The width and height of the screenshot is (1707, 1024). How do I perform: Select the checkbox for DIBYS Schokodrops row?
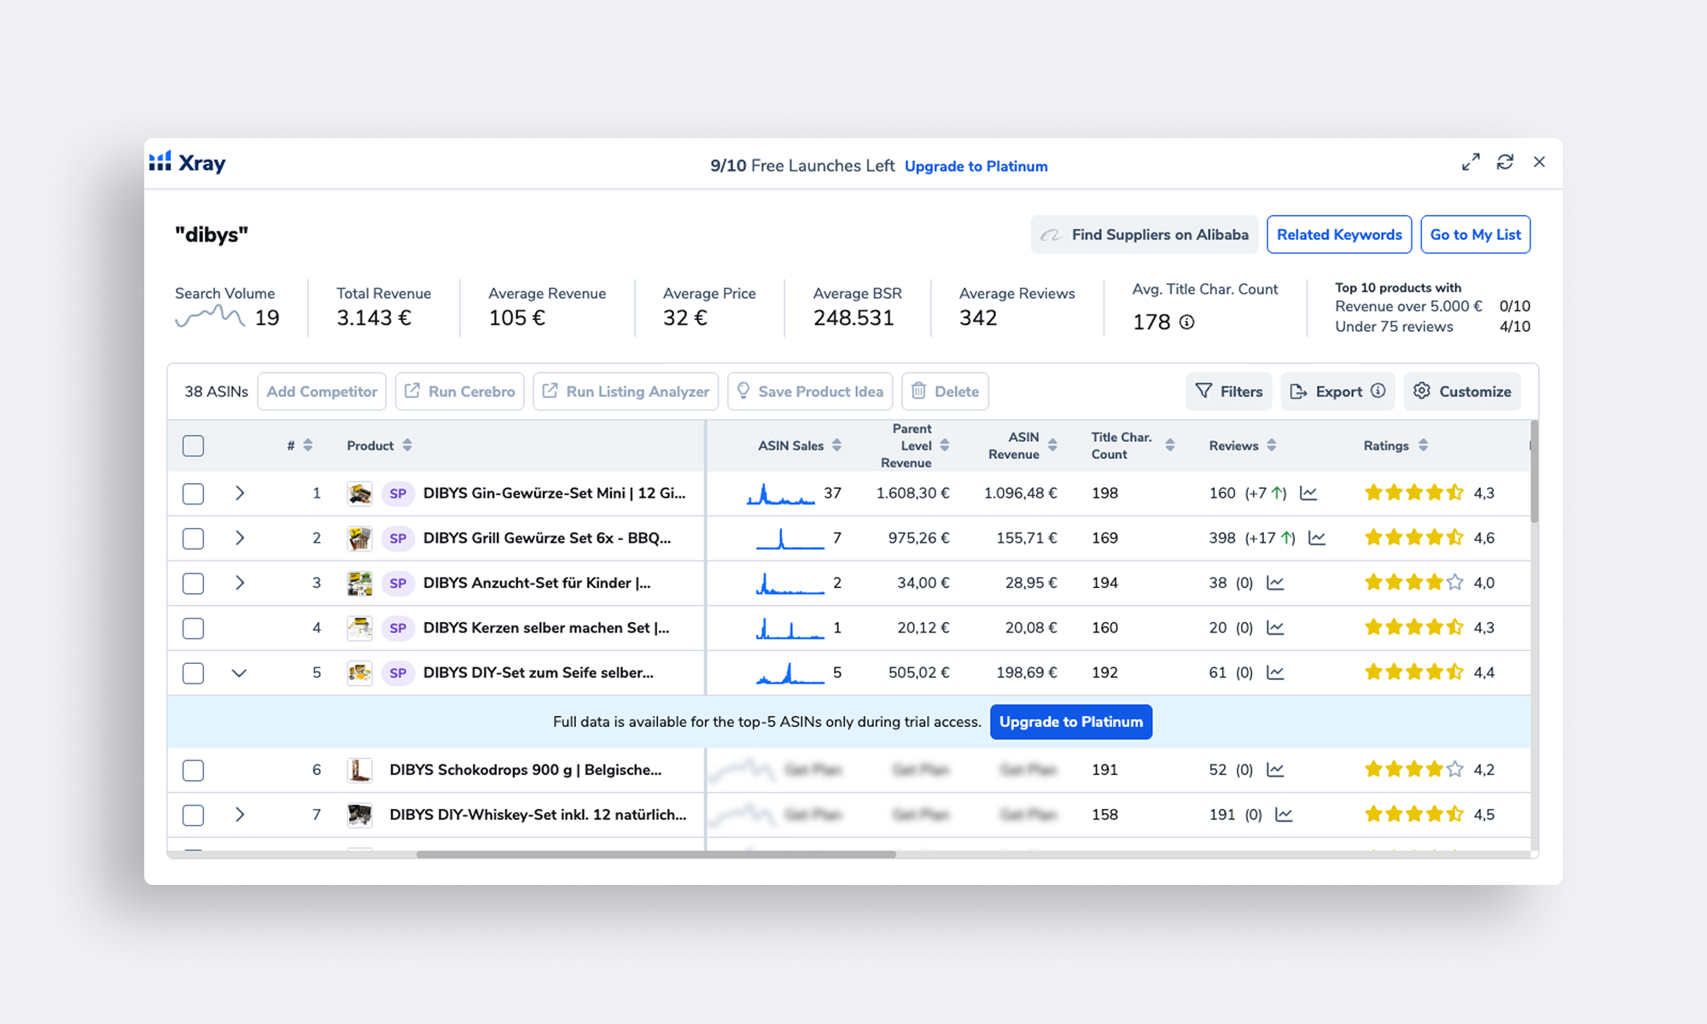point(193,771)
